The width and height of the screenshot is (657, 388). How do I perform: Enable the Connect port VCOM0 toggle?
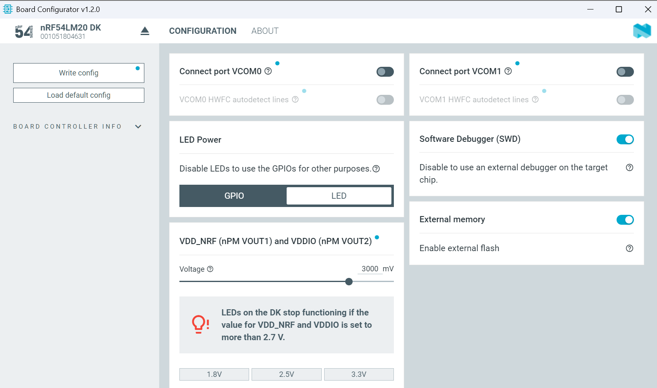click(x=385, y=72)
